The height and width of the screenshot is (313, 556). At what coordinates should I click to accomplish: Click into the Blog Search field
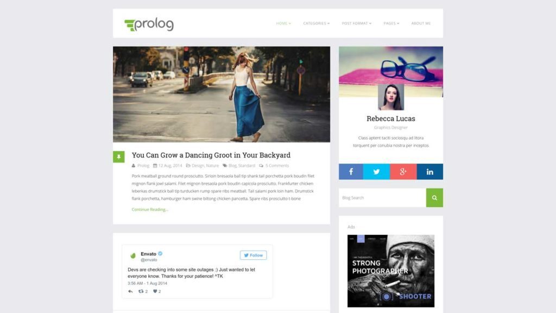(382, 198)
